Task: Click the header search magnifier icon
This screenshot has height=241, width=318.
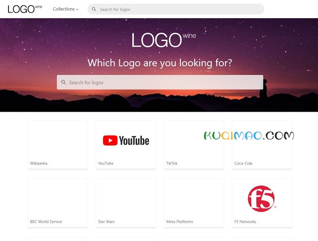Action: (94, 10)
